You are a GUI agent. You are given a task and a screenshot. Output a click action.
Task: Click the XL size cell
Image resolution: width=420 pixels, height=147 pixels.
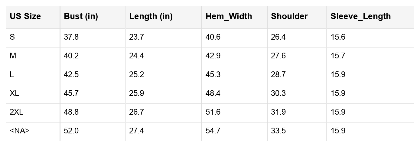click(14, 93)
